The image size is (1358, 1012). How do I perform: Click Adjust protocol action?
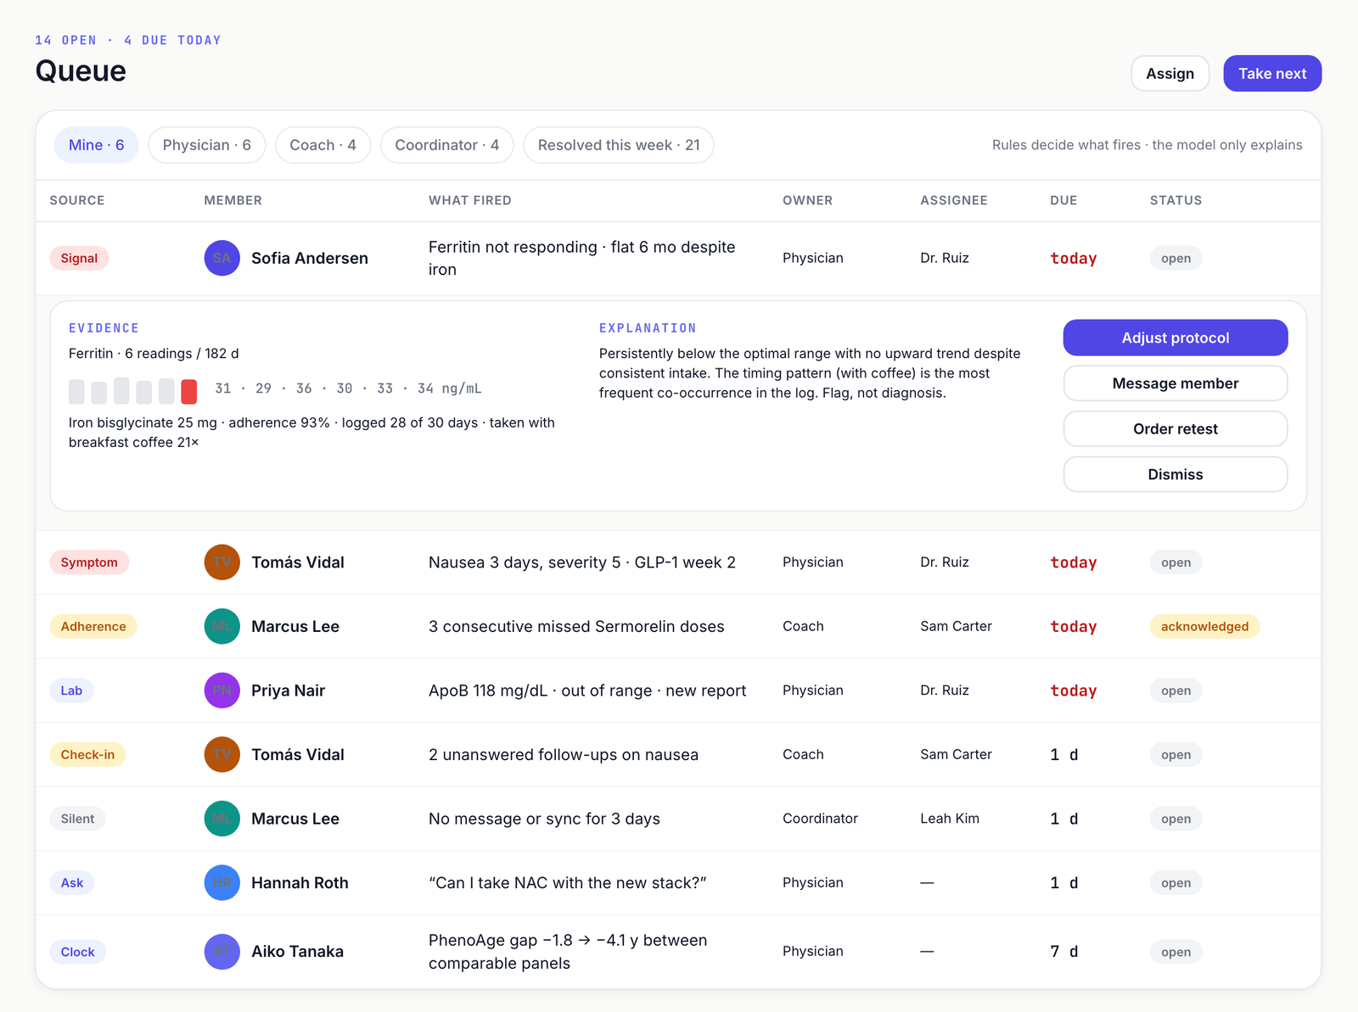(x=1175, y=338)
